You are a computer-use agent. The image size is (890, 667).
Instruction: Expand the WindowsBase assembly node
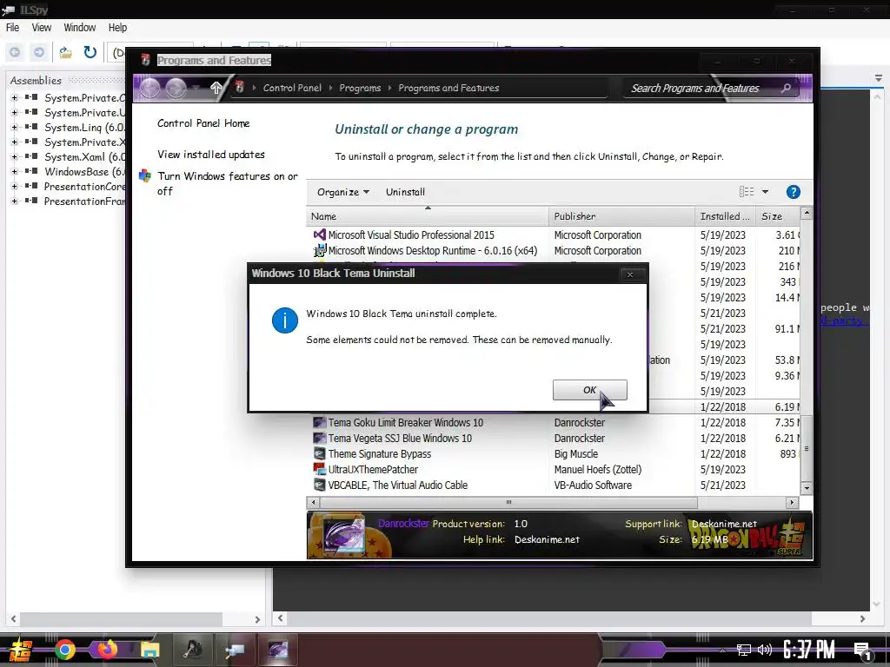14,171
